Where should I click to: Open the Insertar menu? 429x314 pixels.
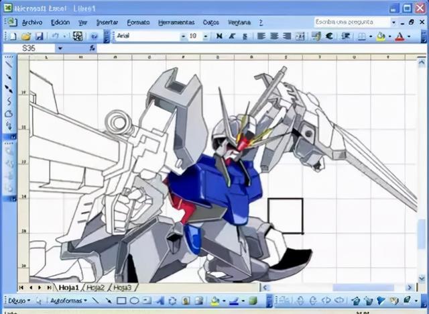(x=107, y=22)
